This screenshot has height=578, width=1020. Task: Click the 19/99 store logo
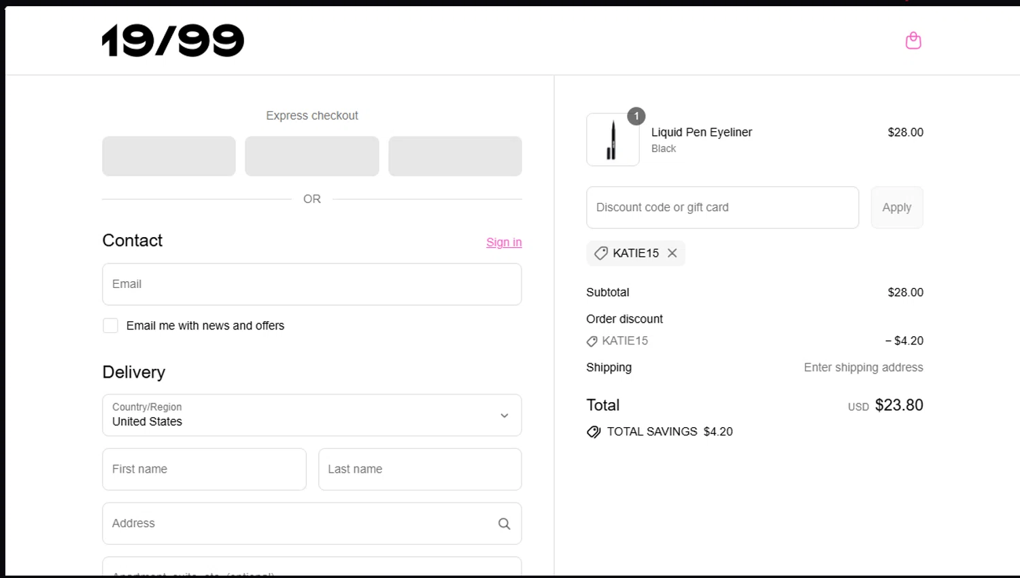coord(173,41)
